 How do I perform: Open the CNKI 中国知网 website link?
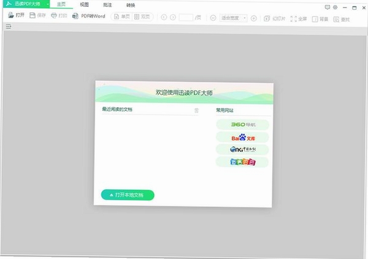242,149
